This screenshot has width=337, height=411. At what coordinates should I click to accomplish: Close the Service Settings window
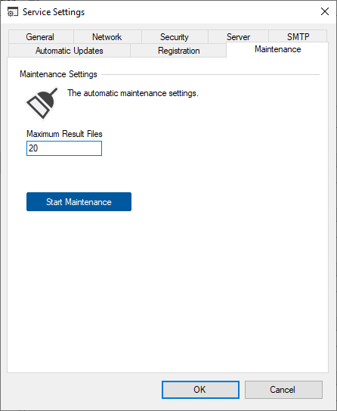point(325,11)
